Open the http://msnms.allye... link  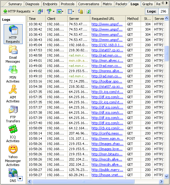[x=107, y=71]
